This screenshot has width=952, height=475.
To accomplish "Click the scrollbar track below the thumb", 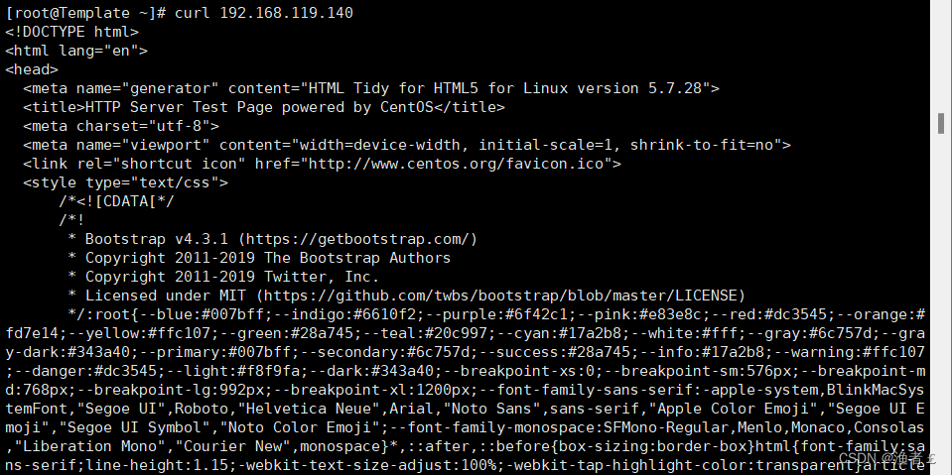I will 941,303.
